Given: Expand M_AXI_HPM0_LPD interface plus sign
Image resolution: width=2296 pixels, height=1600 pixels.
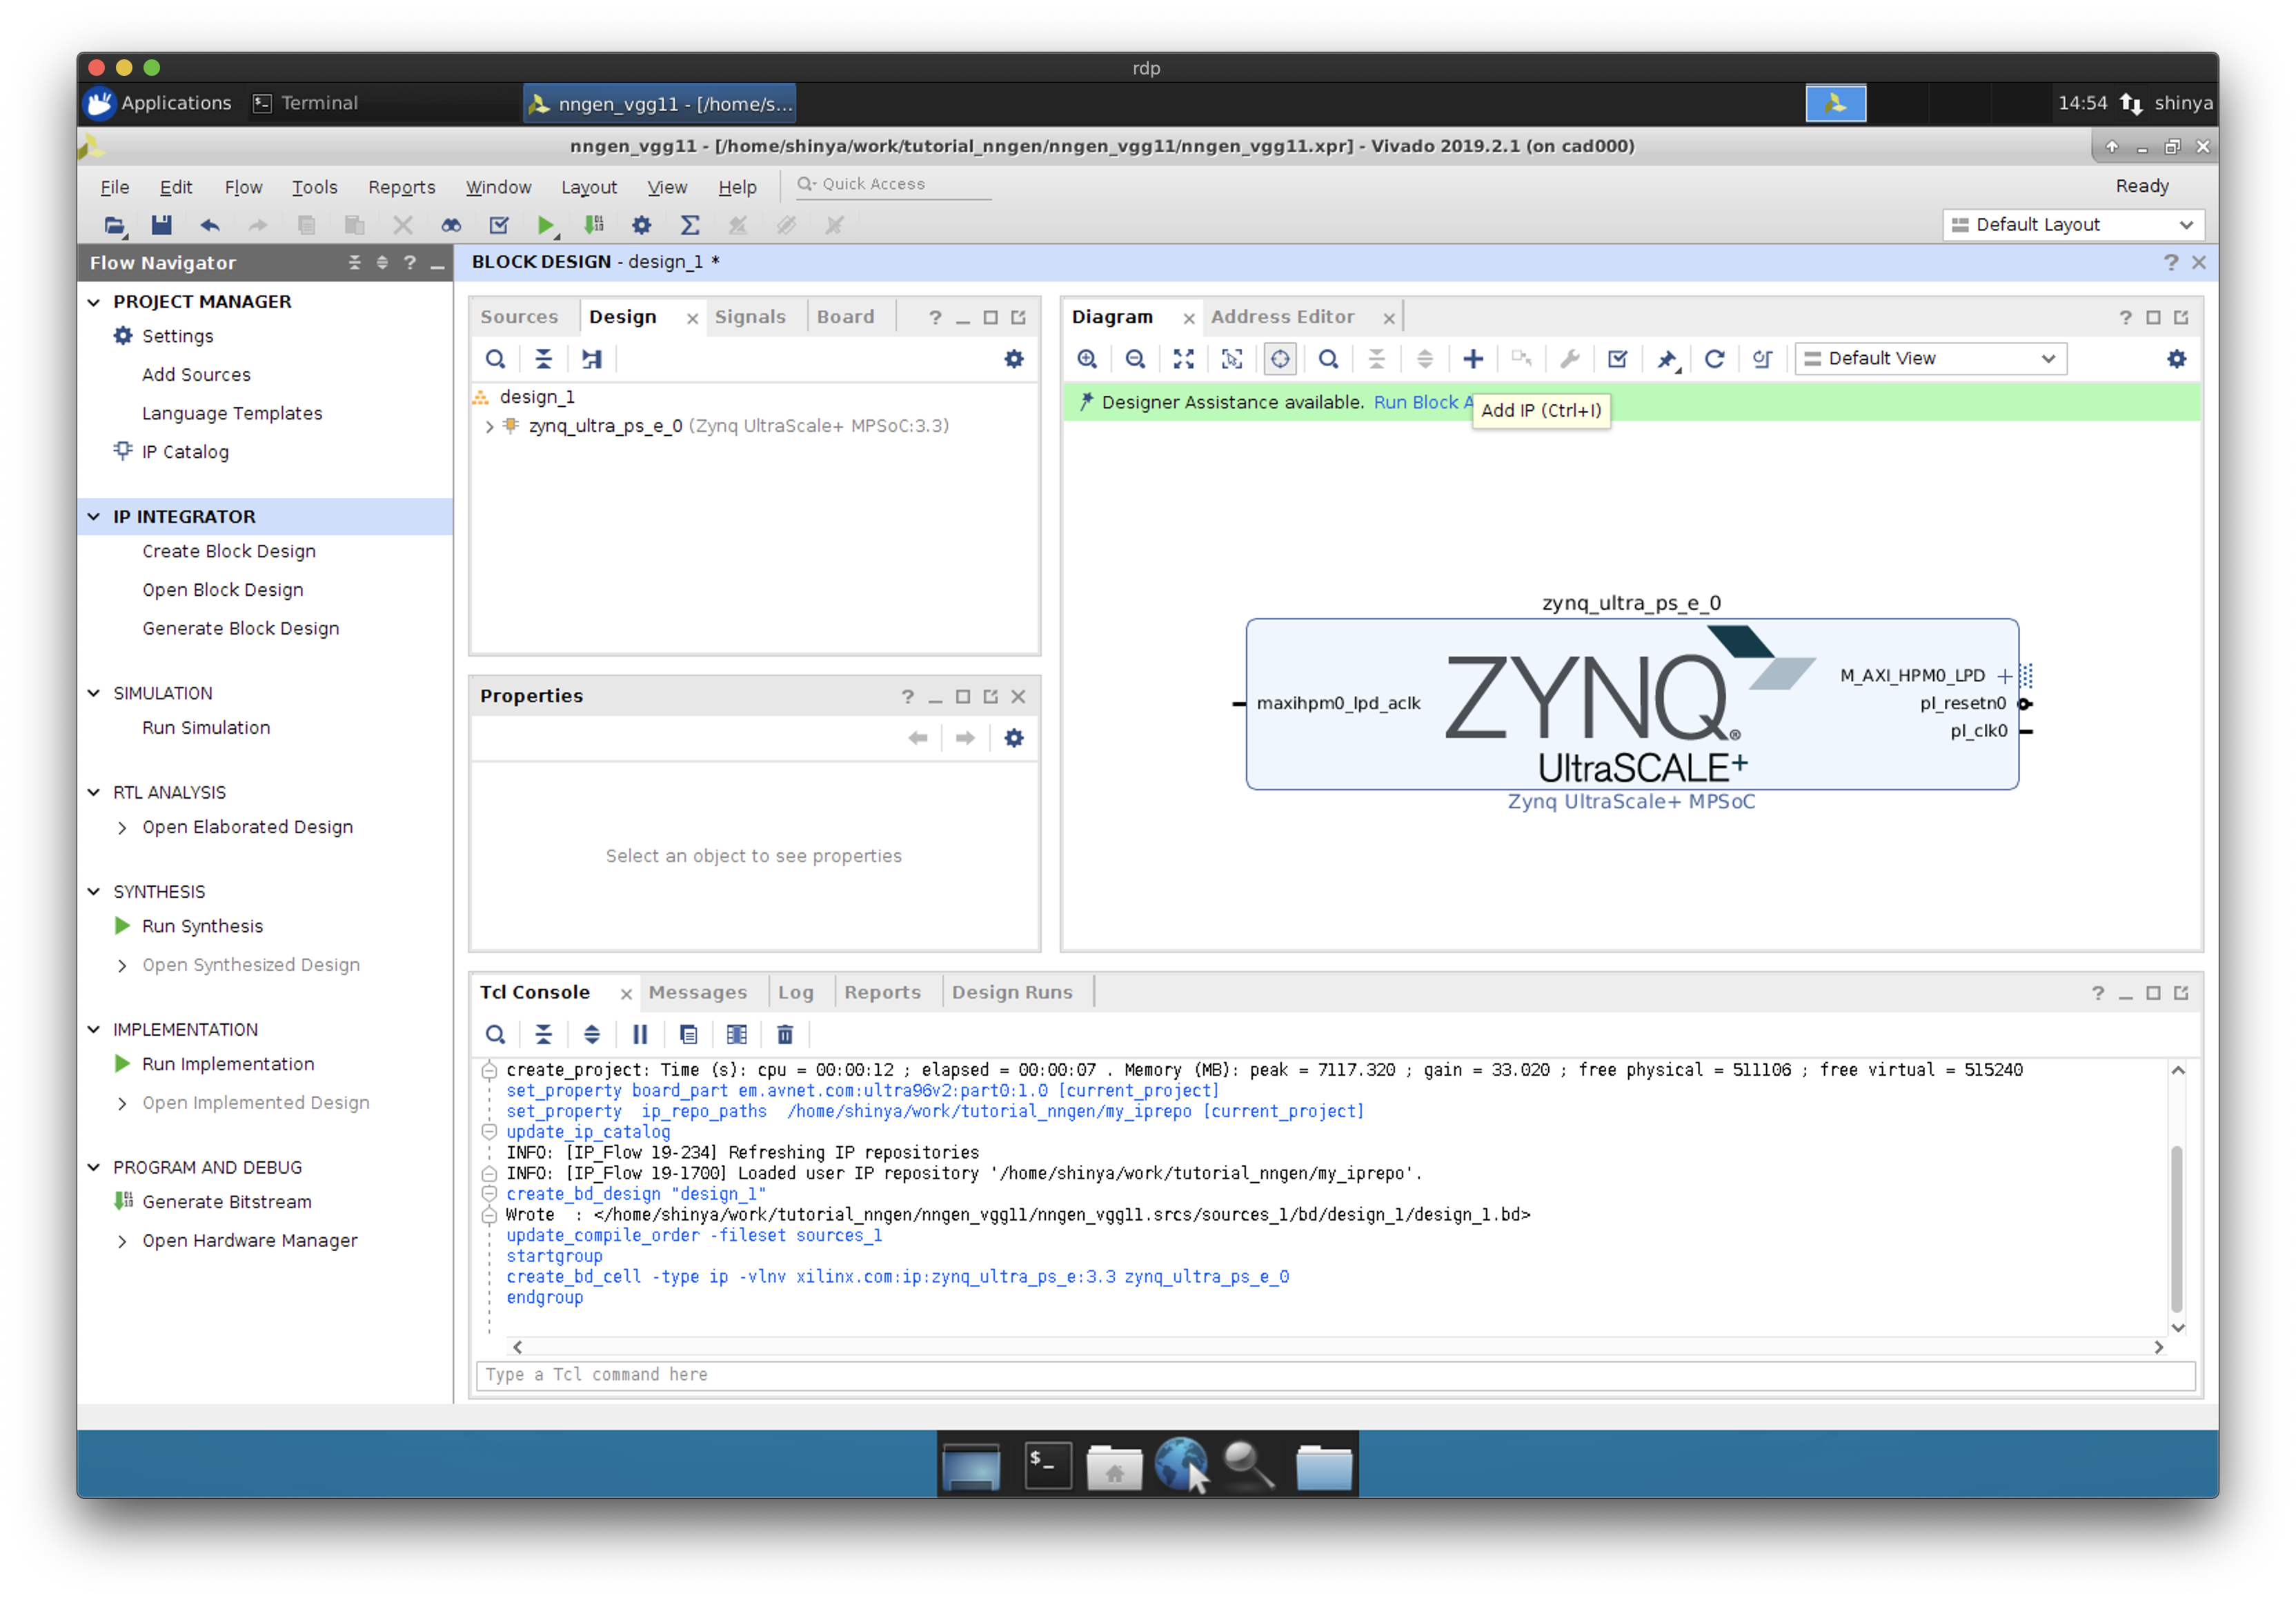Looking at the screenshot, I should (2004, 676).
